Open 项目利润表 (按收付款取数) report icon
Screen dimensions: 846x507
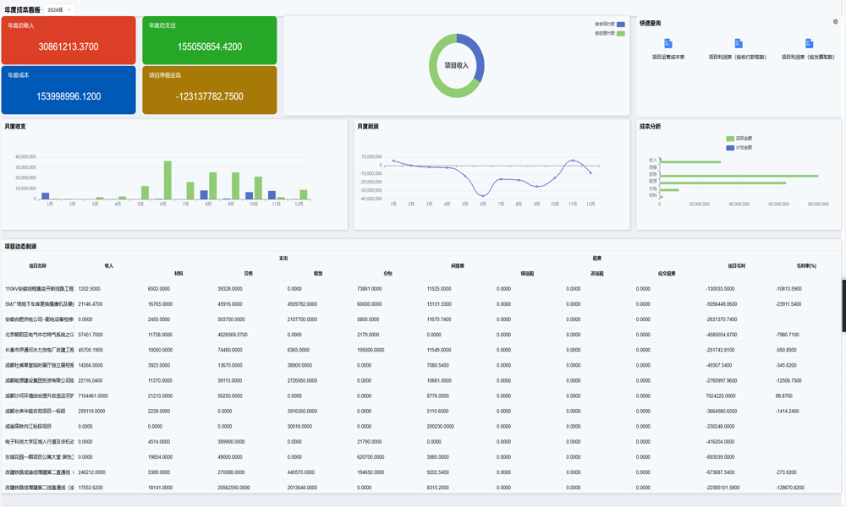tap(738, 43)
